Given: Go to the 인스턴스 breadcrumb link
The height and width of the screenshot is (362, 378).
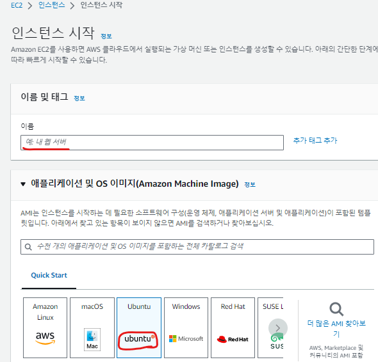Looking at the screenshot, I should pyautogui.click(x=52, y=5).
